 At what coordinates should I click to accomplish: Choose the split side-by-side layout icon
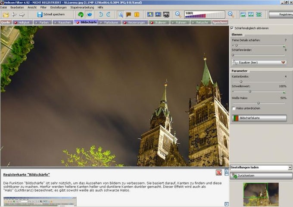251,15
